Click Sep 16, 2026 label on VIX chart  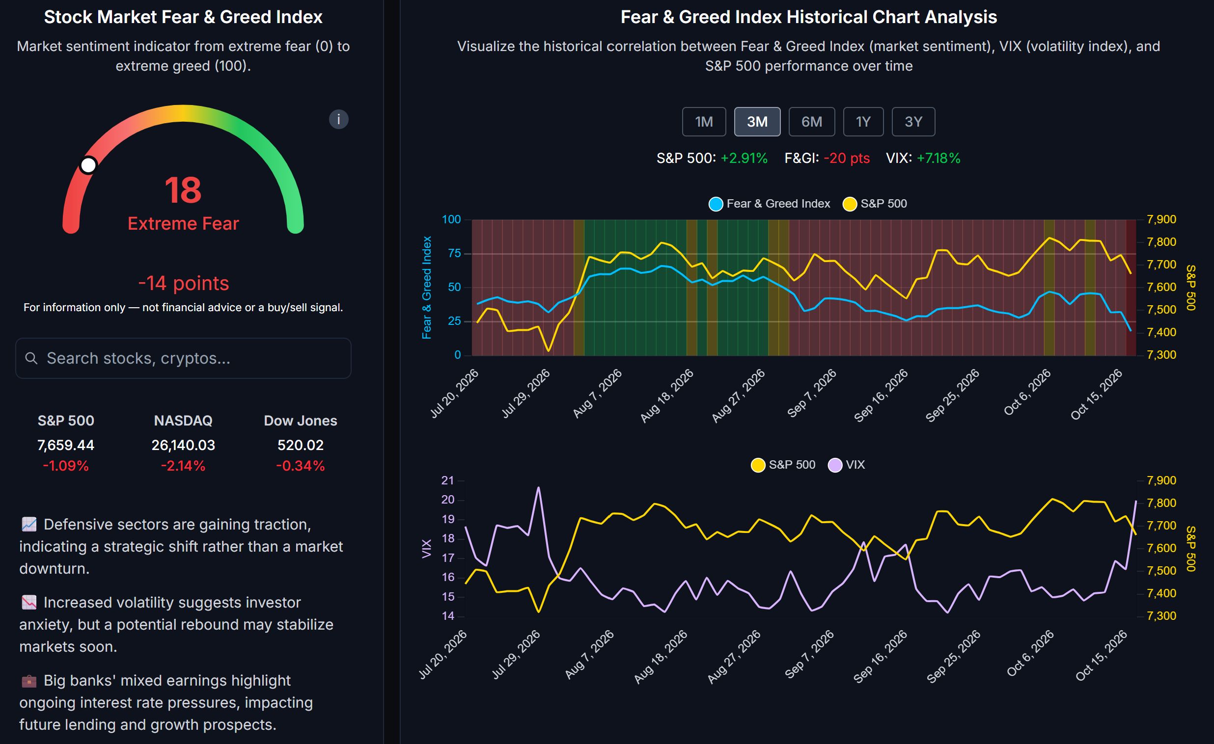[x=881, y=657]
